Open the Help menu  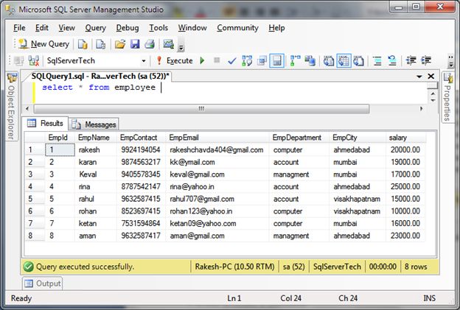point(276,28)
